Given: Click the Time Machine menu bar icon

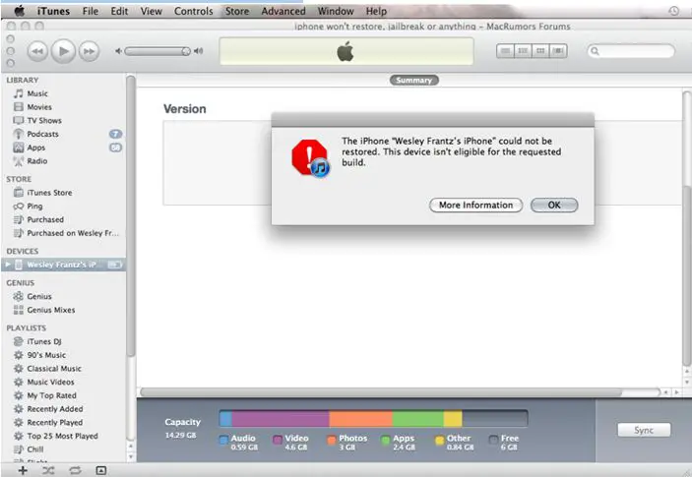Looking at the screenshot, I should click(673, 11).
